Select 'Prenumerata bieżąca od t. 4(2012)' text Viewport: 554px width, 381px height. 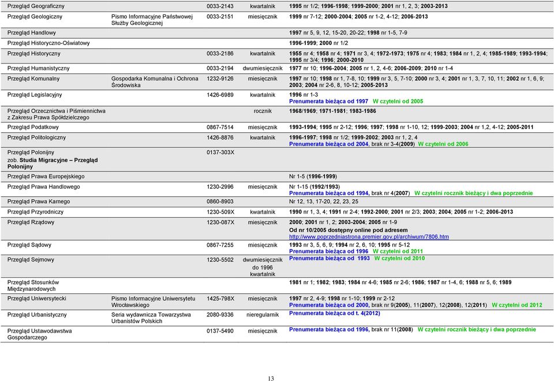point(335,313)
